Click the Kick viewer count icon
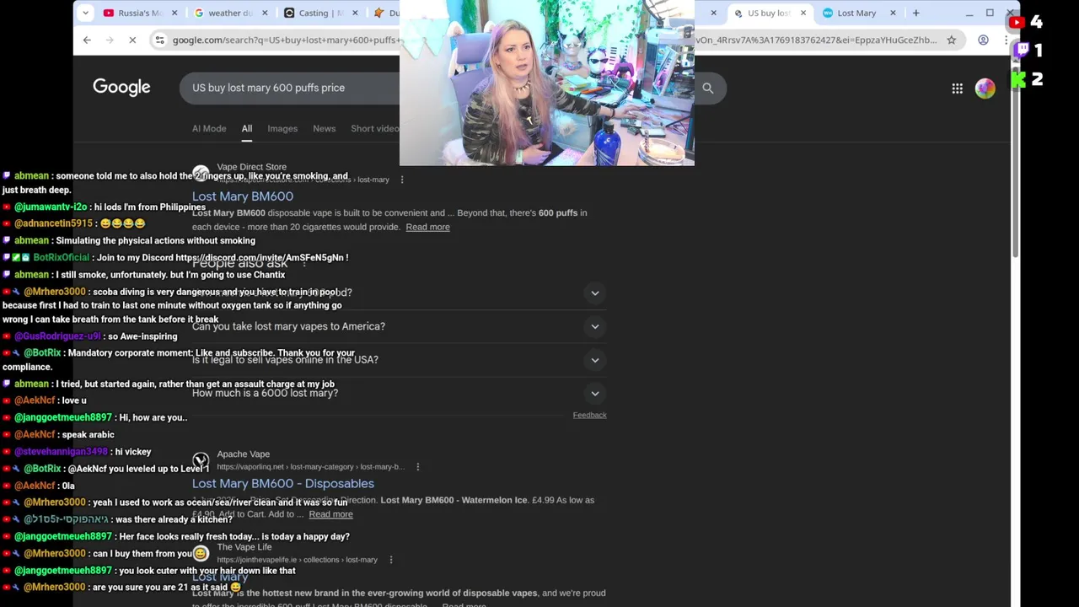The height and width of the screenshot is (607, 1079). [1018, 79]
